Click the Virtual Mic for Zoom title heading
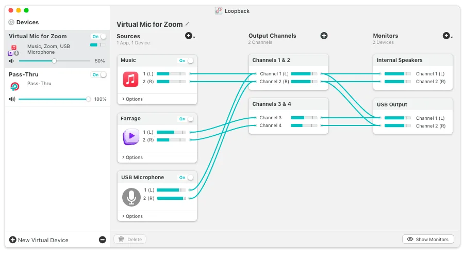This screenshot has width=464, height=253. (150, 24)
